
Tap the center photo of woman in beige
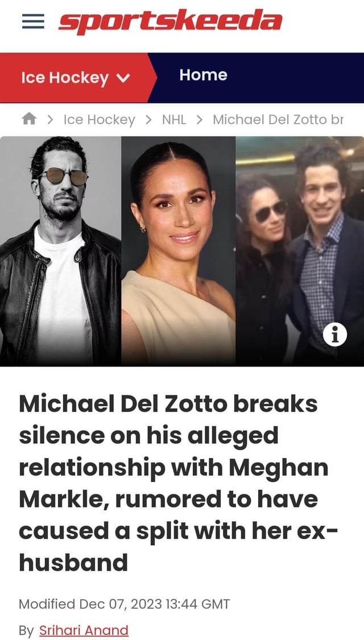[179, 251]
